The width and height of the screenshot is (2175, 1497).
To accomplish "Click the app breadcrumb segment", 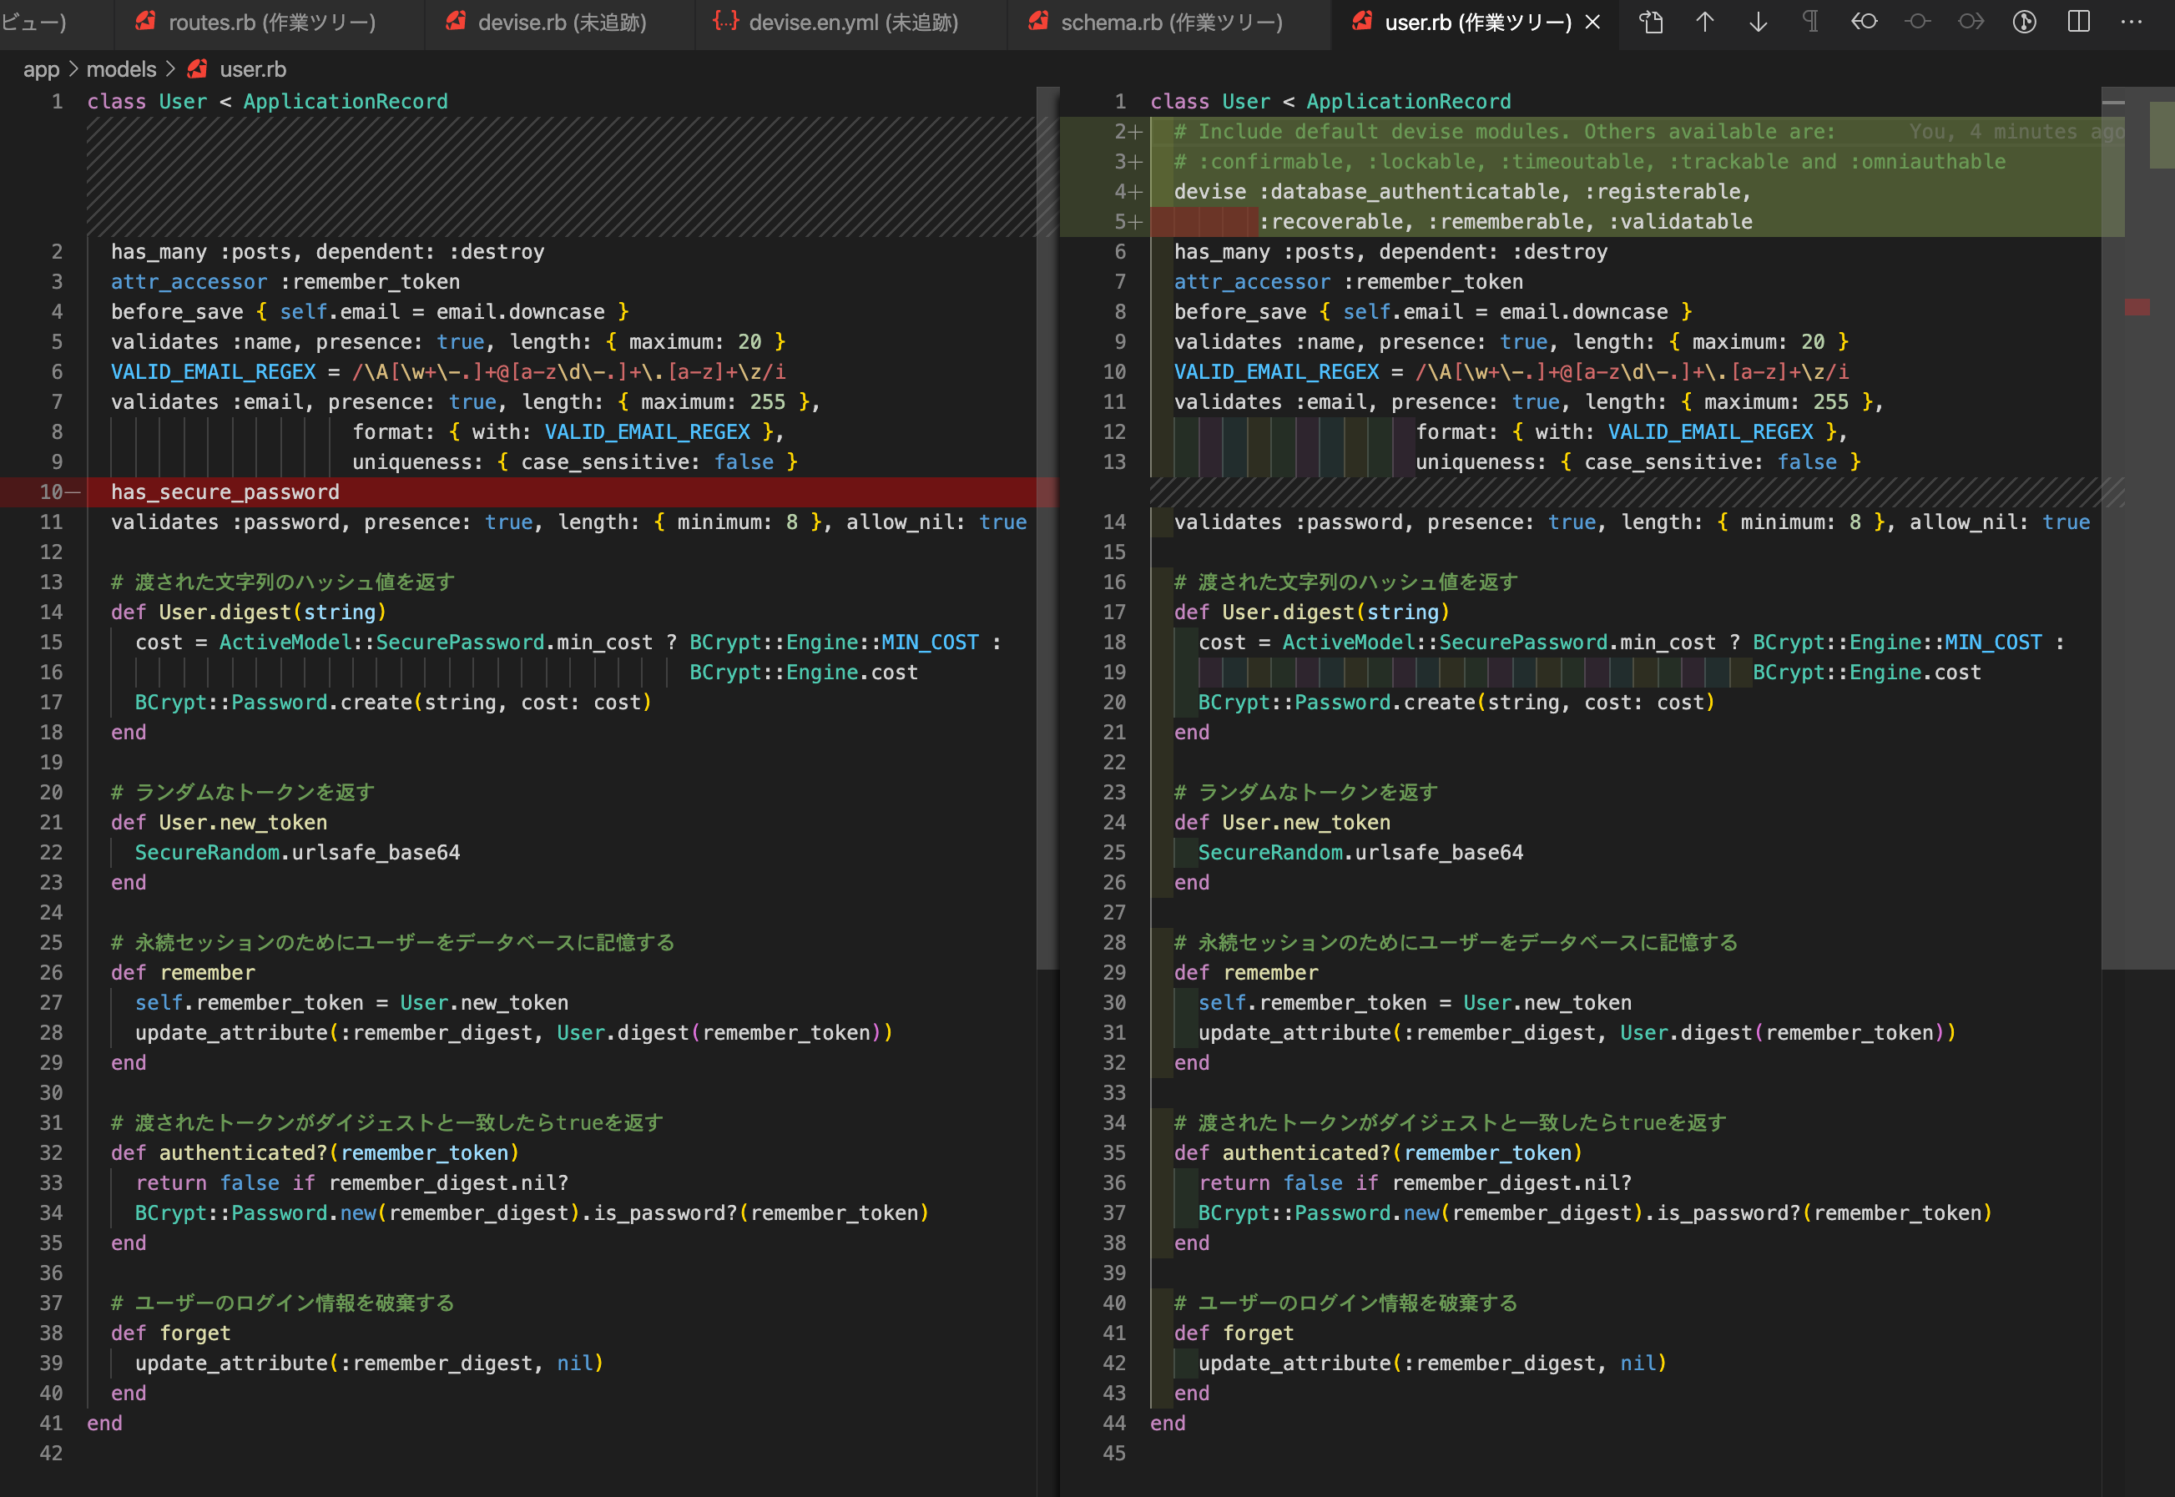I will pyautogui.click(x=41, y=69).
